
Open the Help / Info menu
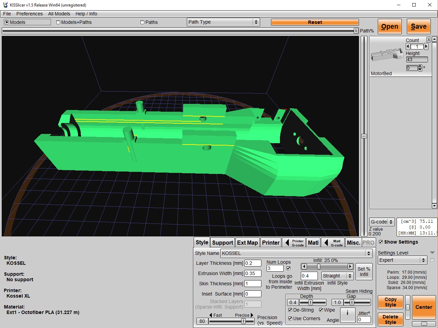pyautogui.click(x=86, y=14)
